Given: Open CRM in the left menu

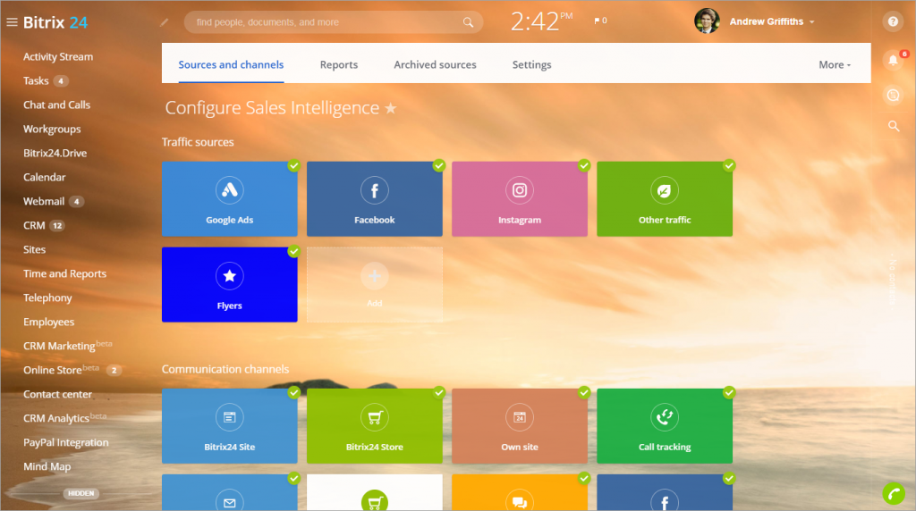Looking at the screenshot, I should pyautogui.click(x=34, y=225).
